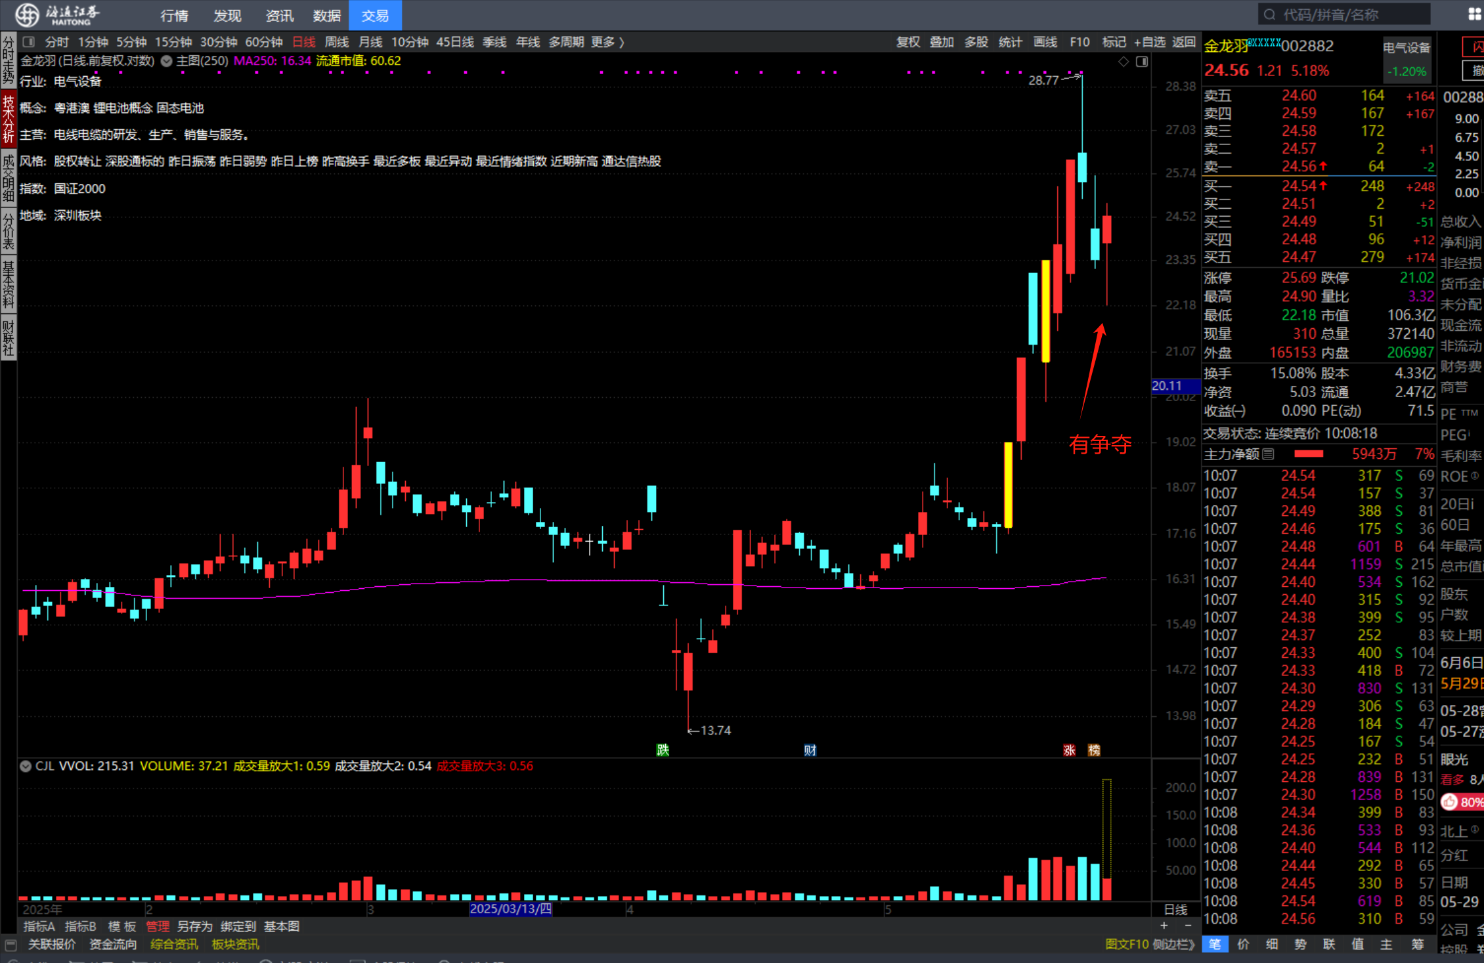Viewport: 1484px width, 963px height.
Task: Switch chart to 5分钟 period
Action: tap(131, 42)
